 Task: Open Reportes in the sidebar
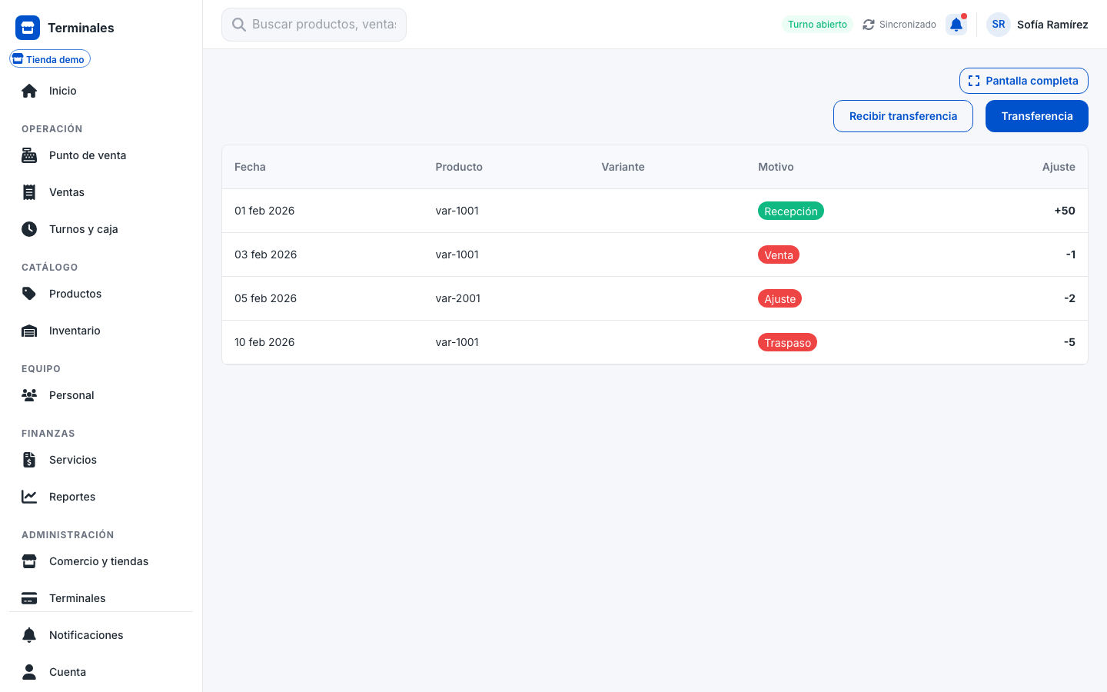(101, 497)
